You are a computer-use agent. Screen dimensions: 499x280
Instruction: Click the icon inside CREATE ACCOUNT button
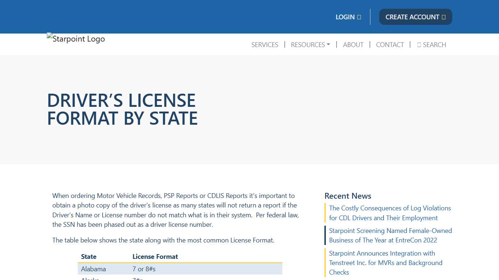[443, 17]
